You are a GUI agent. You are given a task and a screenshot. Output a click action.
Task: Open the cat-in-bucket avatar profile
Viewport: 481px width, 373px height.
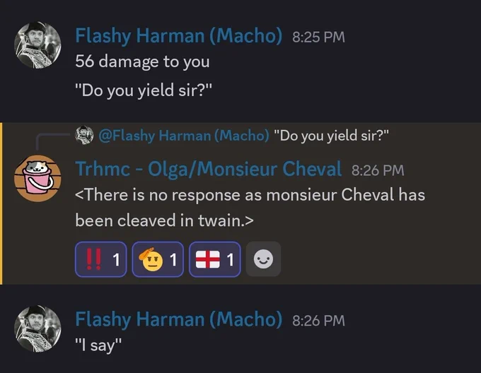(x=37, y=178)
